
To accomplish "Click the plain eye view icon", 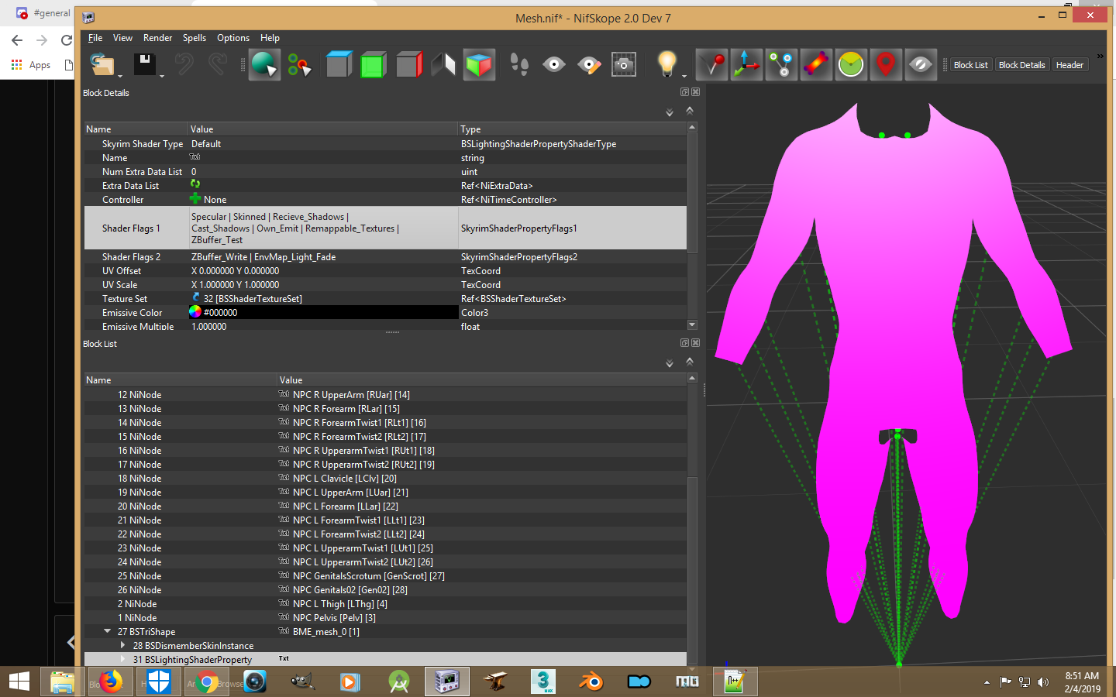I will pos(554,64).
